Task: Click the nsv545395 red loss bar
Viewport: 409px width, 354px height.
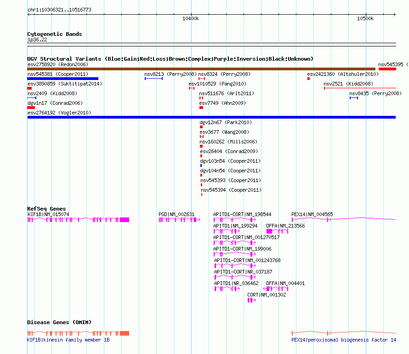Action: 387,69
